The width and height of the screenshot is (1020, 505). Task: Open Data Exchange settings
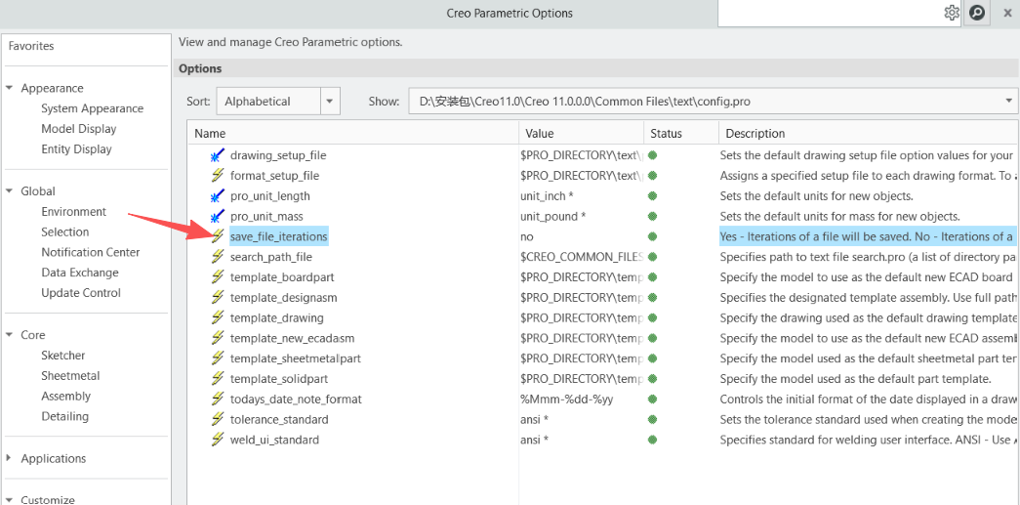(80, 273)
